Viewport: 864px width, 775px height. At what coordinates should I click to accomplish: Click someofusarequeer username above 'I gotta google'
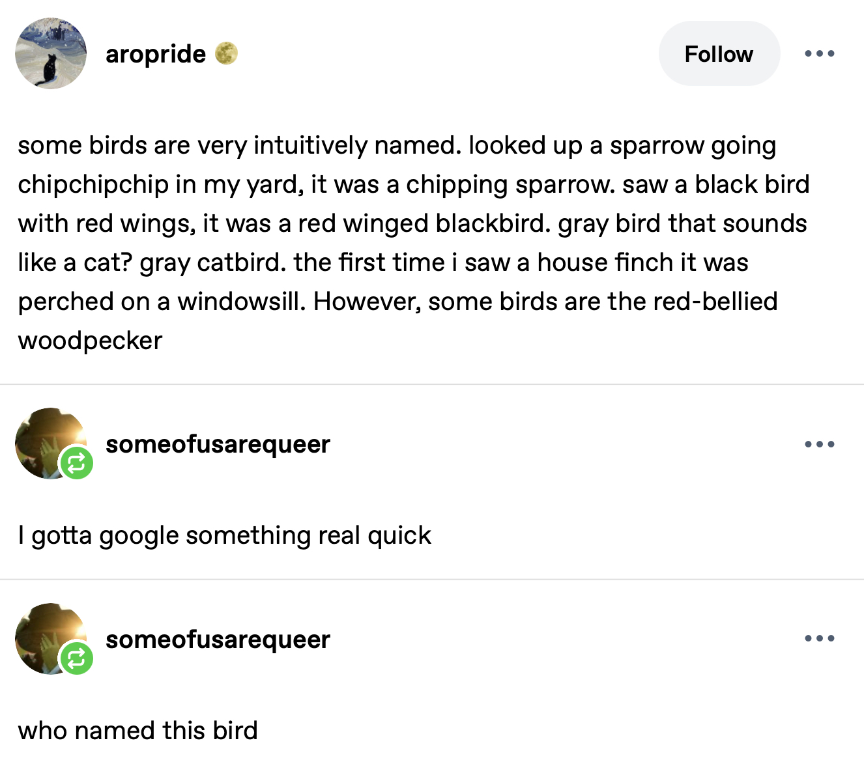[218, 444]
